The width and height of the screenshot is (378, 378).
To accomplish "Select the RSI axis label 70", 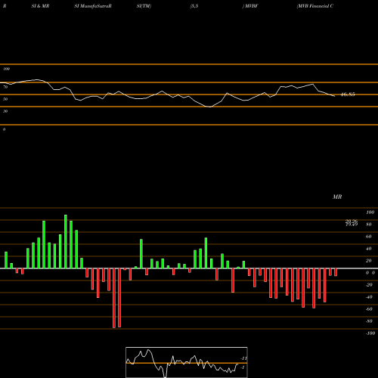I will 5,87.
